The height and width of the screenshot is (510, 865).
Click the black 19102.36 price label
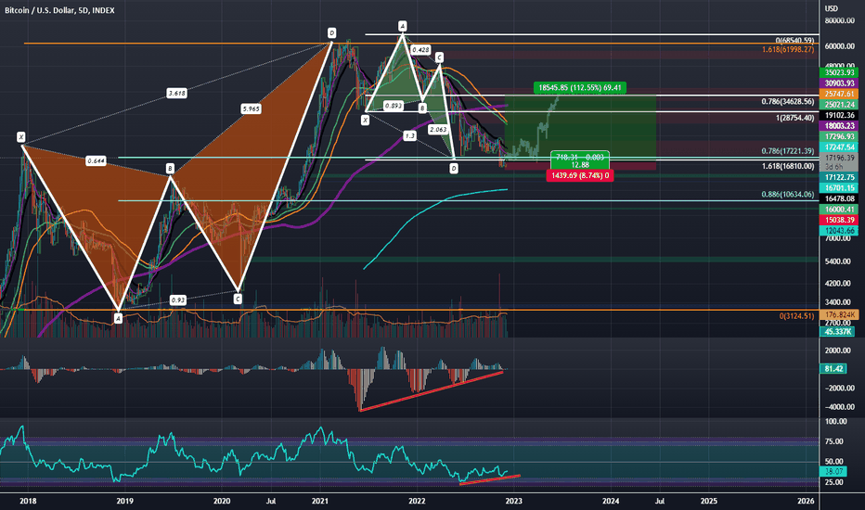(x=839, y=115)
